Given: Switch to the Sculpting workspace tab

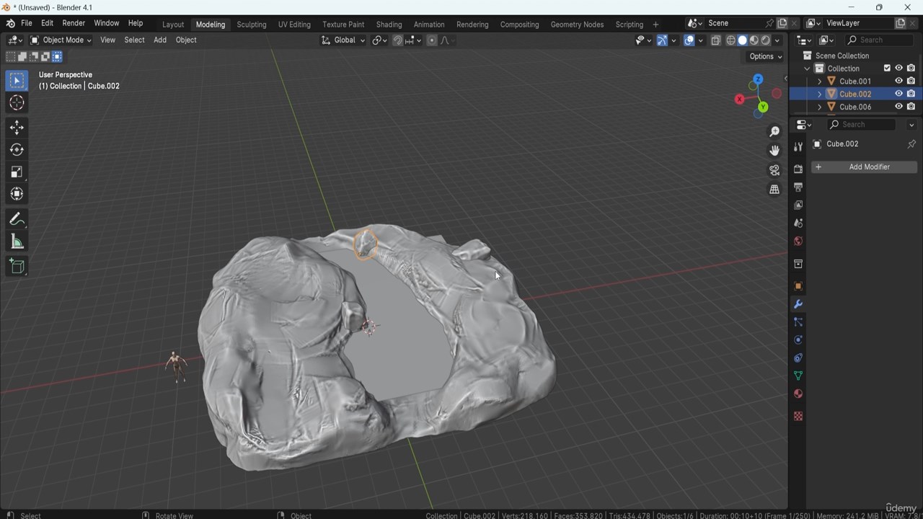Looking at the screenshot, I should coord(252,25).
